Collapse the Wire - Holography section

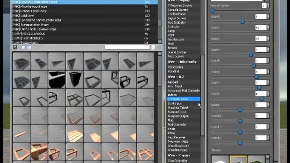point(182,62)
